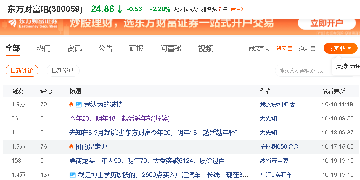Click read count 1.9万
The image size is (360, 180).
click(x=18, y=104)
